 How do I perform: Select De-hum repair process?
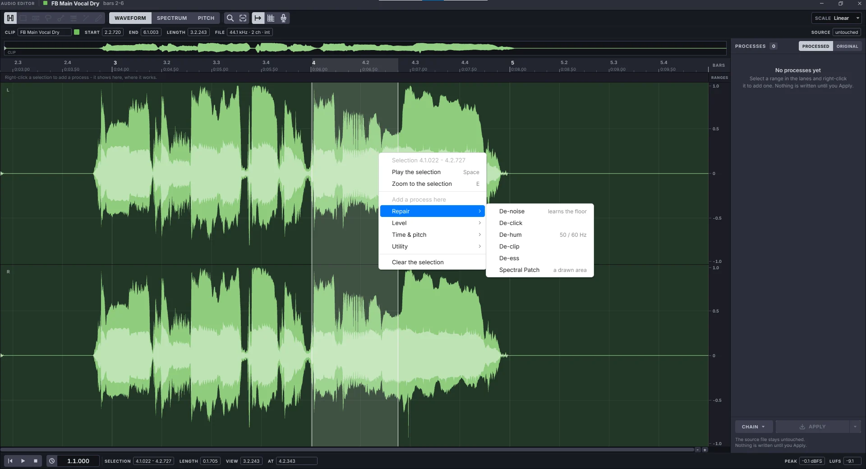(x=540, y=234)
